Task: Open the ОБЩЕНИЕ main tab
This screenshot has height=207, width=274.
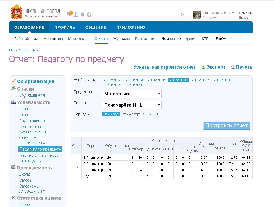Action: coord(96,27)
